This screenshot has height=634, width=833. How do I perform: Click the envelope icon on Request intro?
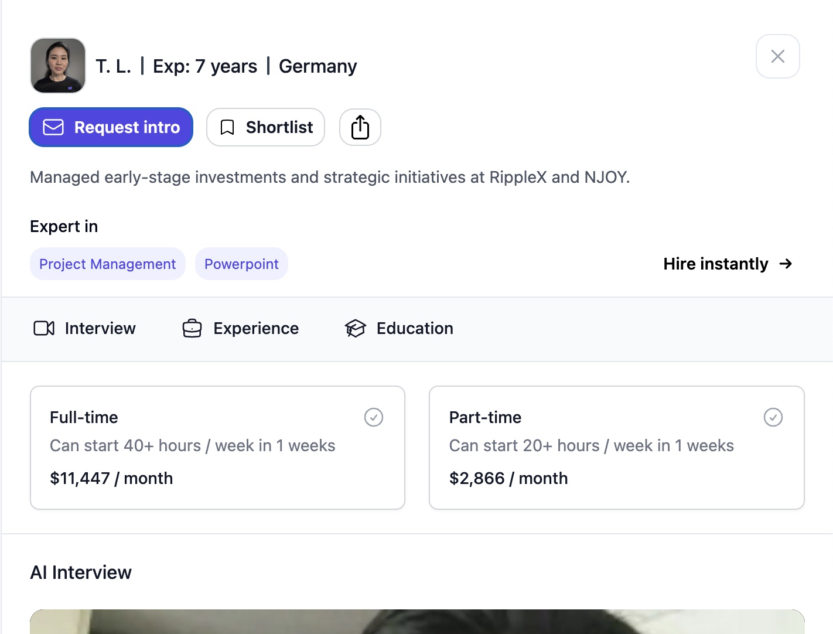pos(53,127)
